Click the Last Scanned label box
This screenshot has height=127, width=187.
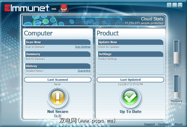(x=58, y=80)
